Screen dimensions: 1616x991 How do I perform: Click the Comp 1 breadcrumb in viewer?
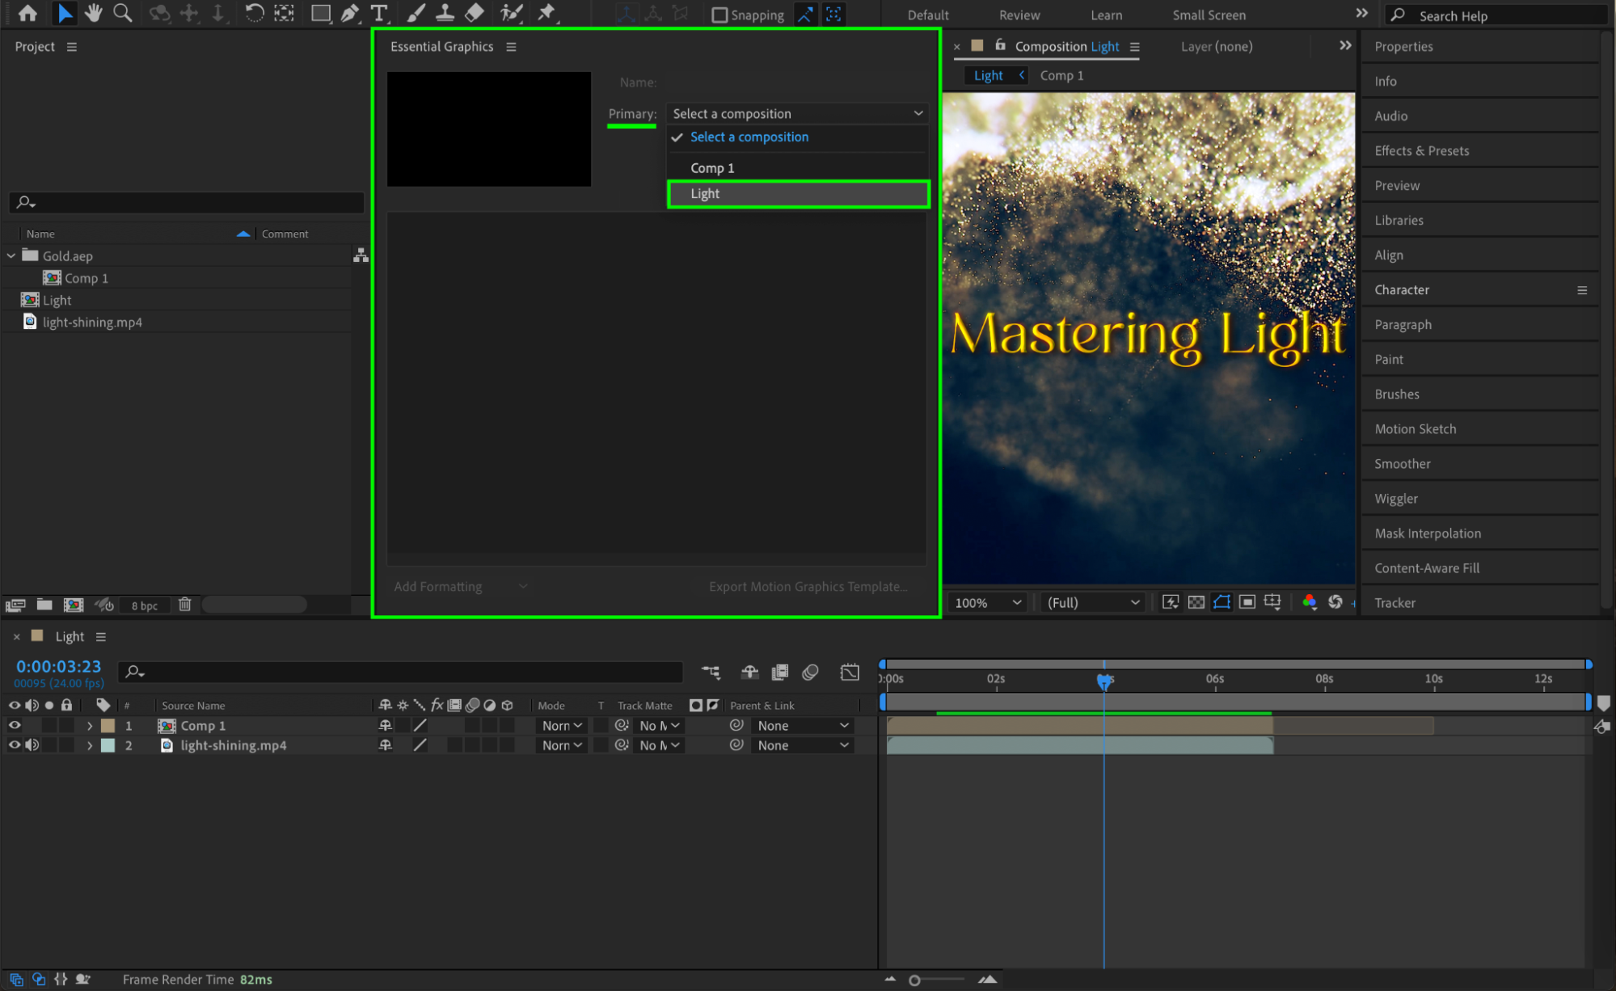1061,75
